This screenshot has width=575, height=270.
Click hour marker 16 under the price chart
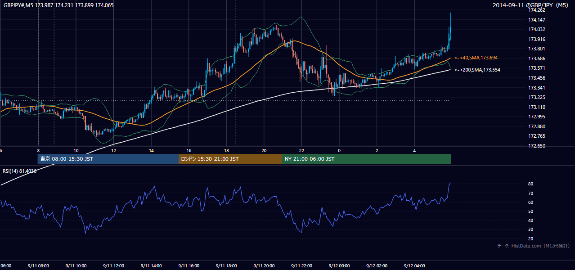(189, 150)
